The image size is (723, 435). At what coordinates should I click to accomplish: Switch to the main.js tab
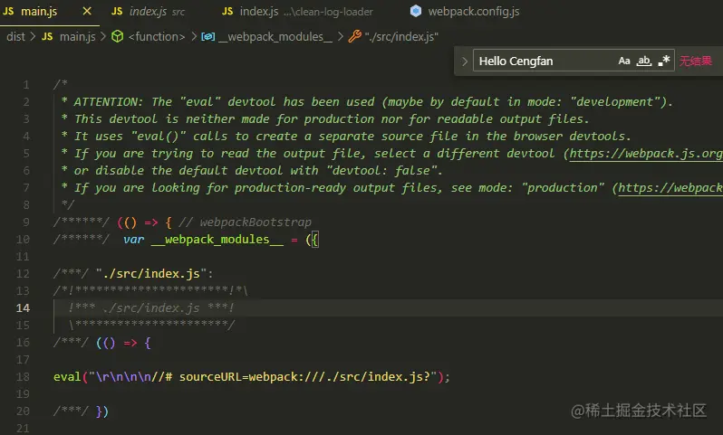(39, 12)
